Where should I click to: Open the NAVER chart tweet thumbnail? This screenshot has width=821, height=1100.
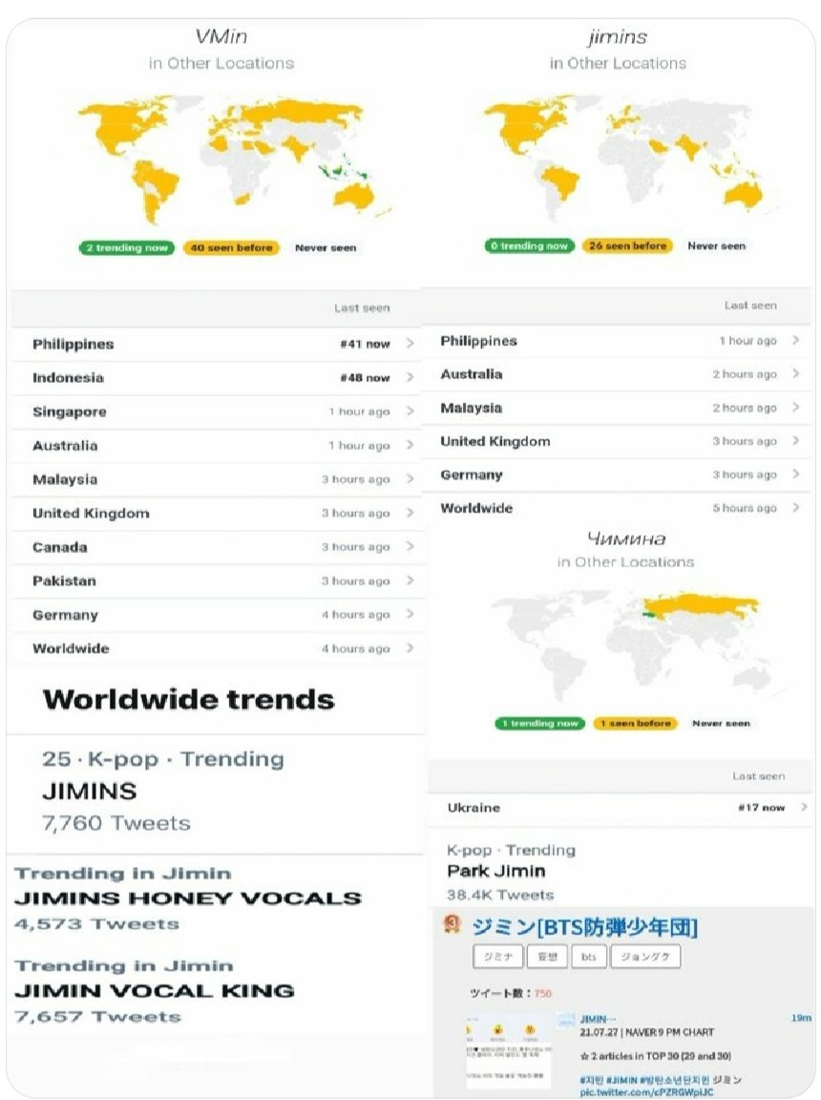[508, 1051]
